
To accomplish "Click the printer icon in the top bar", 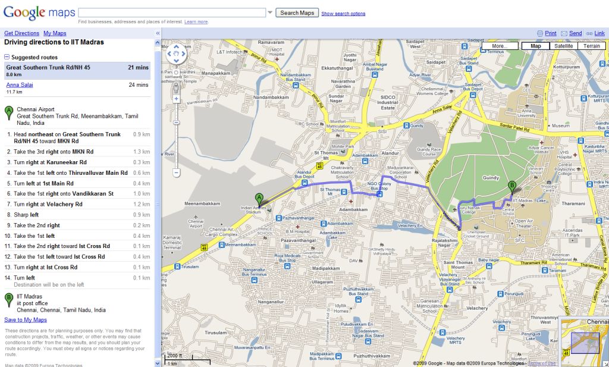I will pyautogui.click(x=539, y=33).
